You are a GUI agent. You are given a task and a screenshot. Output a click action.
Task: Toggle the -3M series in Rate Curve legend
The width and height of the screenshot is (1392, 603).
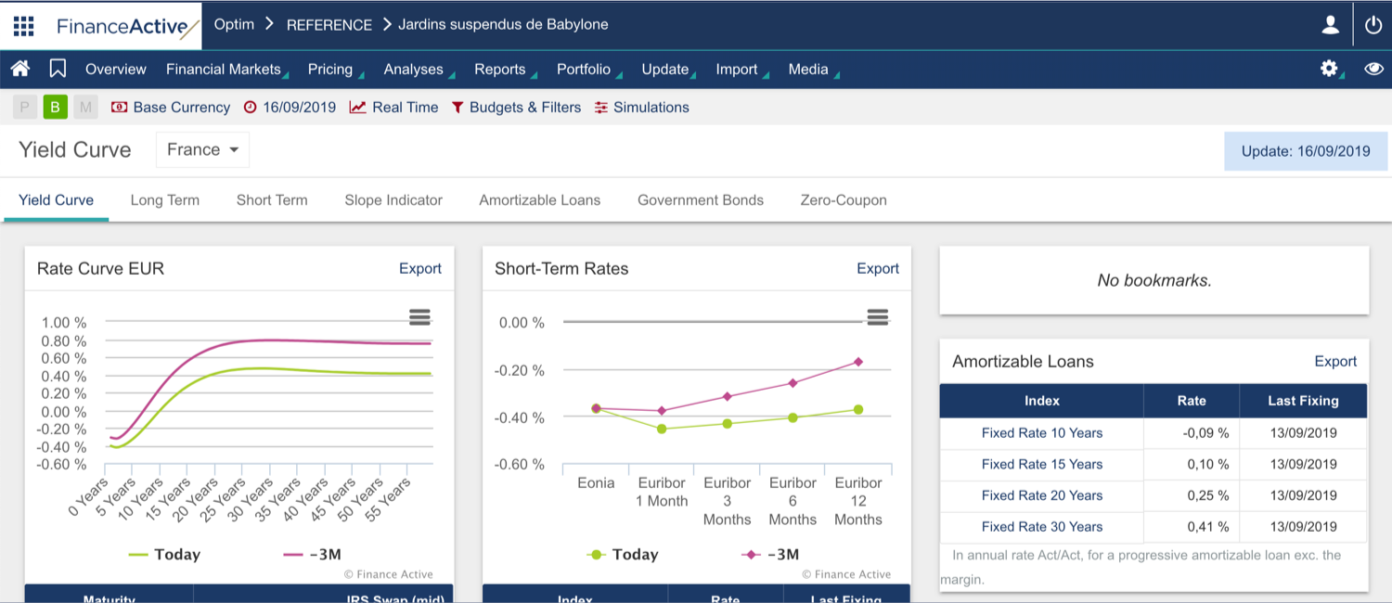click(x=314, y=555)
